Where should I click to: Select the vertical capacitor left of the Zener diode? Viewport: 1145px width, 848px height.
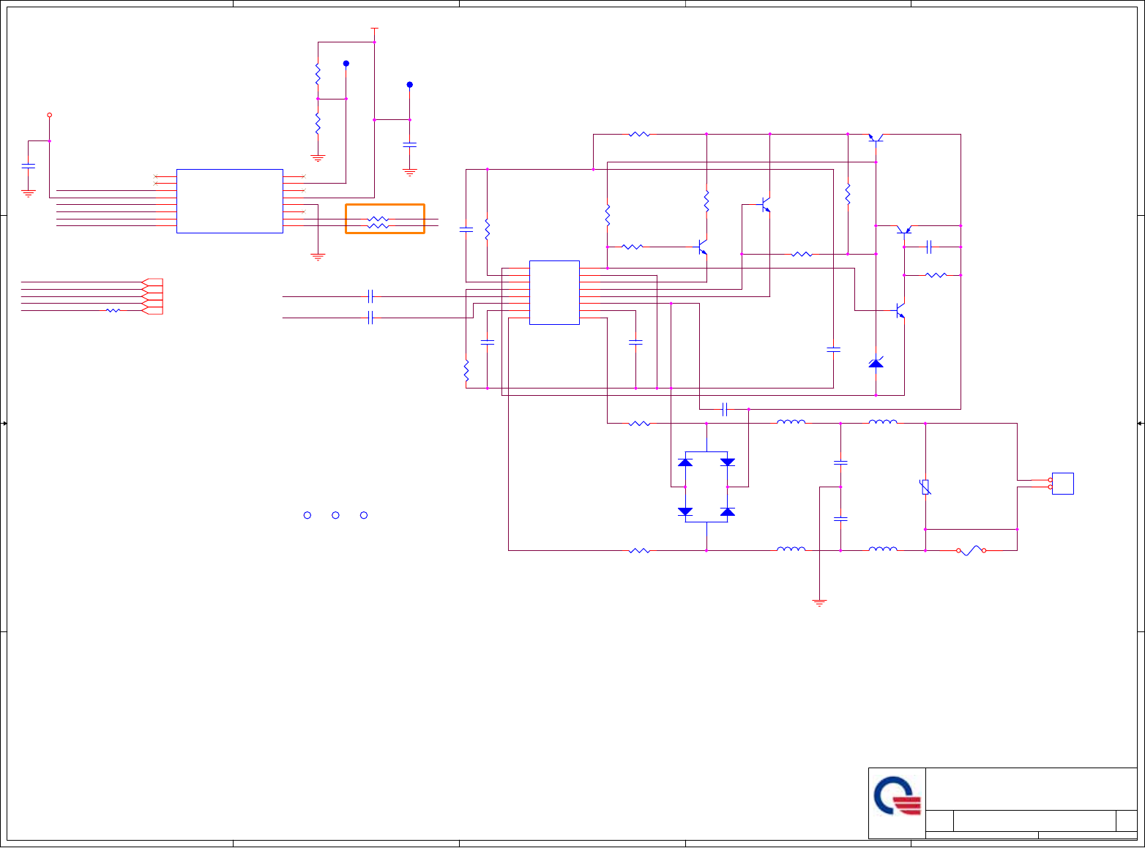click(833, 350)
